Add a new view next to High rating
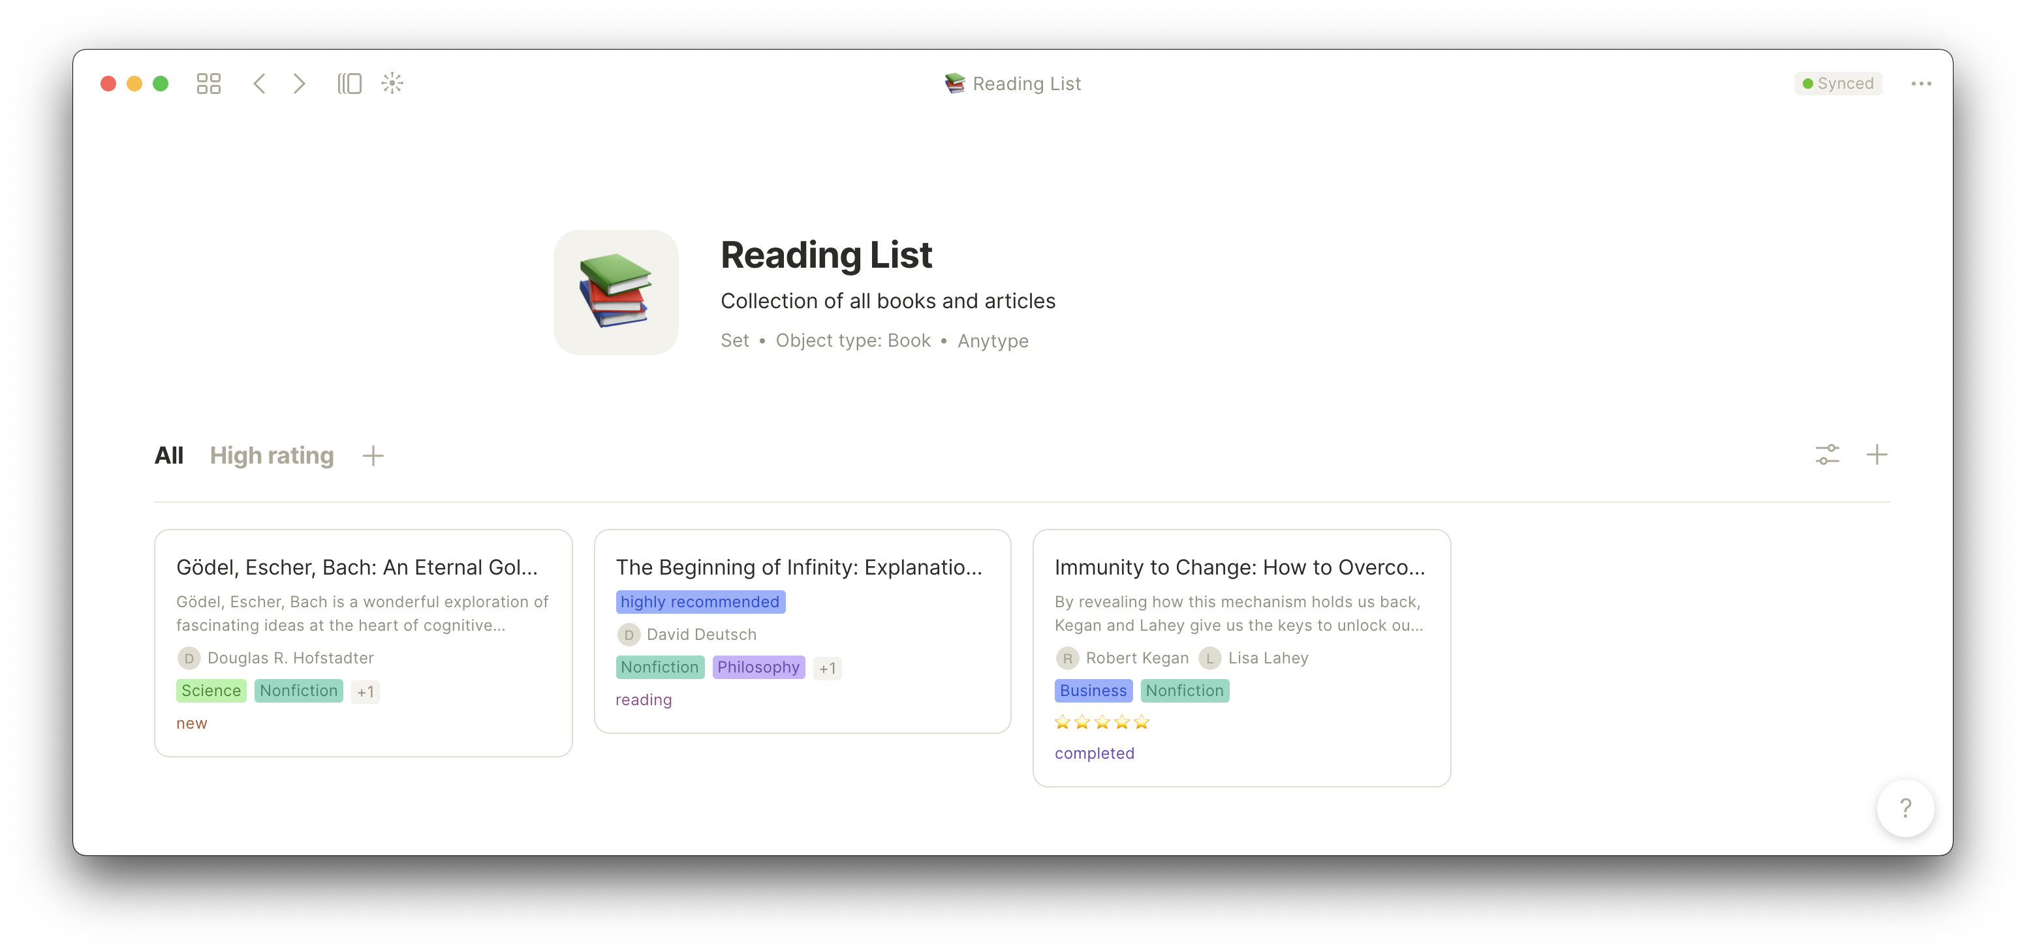The width and height of the screenshot is (2026, 952). [373, 456]
